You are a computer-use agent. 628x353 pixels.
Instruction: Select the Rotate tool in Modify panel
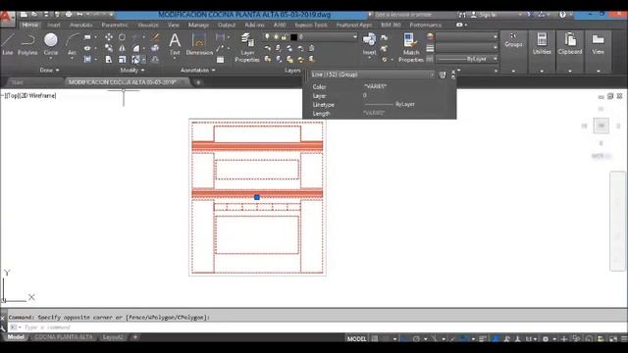point(122,37)
